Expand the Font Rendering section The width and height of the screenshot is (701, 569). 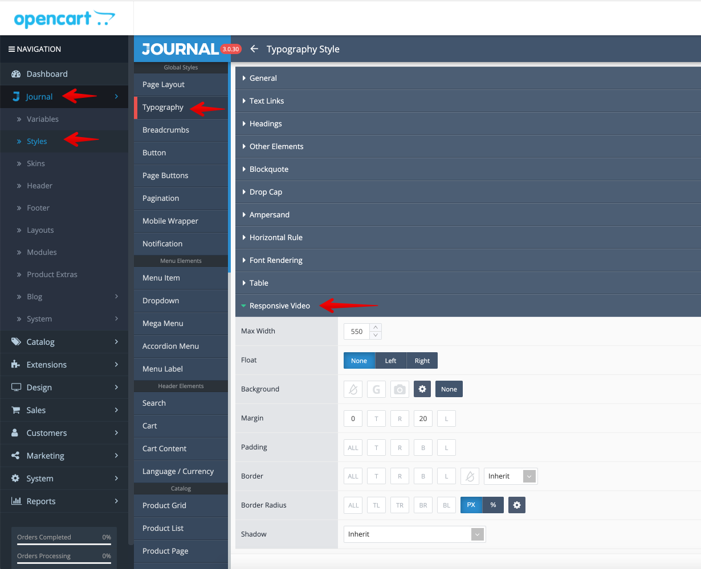[468, 260]
